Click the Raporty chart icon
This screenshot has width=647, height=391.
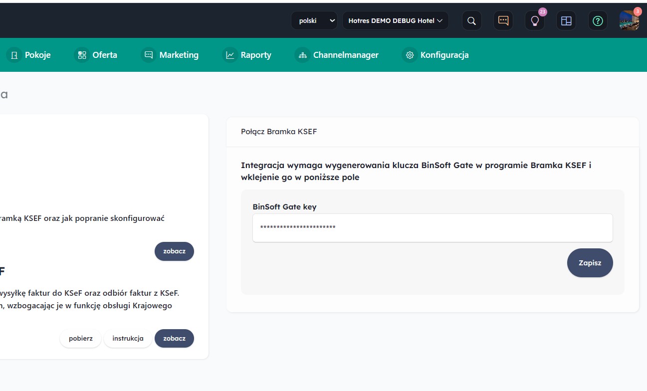coord(230,55)
